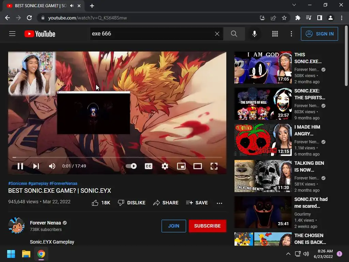
Task: Open YouTube settings three-dot menu
Action: click(x=291, y=34)
